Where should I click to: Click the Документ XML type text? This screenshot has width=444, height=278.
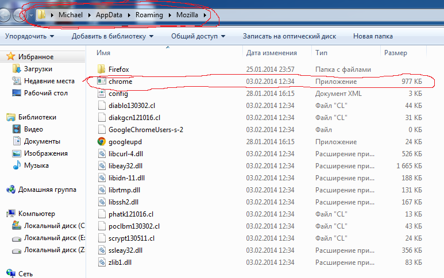coord(339,94)
